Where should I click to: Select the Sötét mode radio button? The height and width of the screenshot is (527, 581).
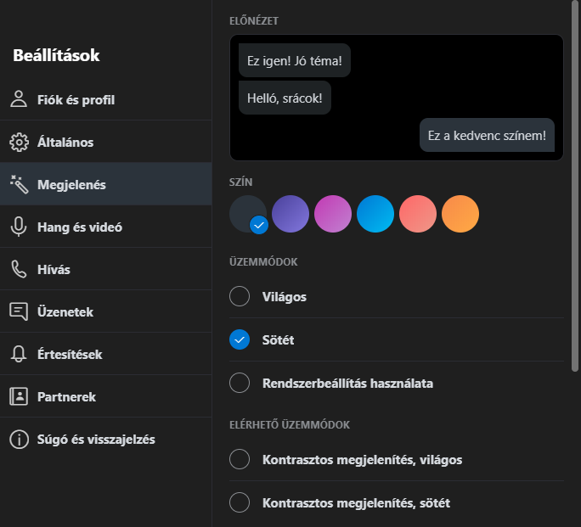point(240,339)
